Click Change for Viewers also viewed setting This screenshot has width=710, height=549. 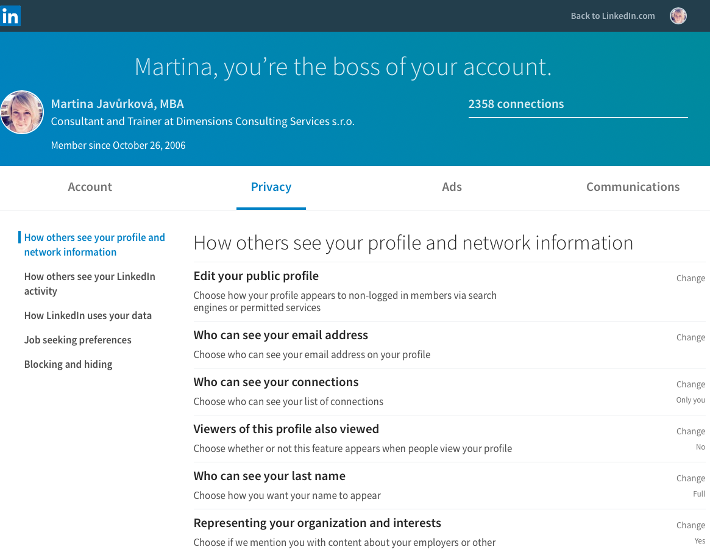click(690, 431)
